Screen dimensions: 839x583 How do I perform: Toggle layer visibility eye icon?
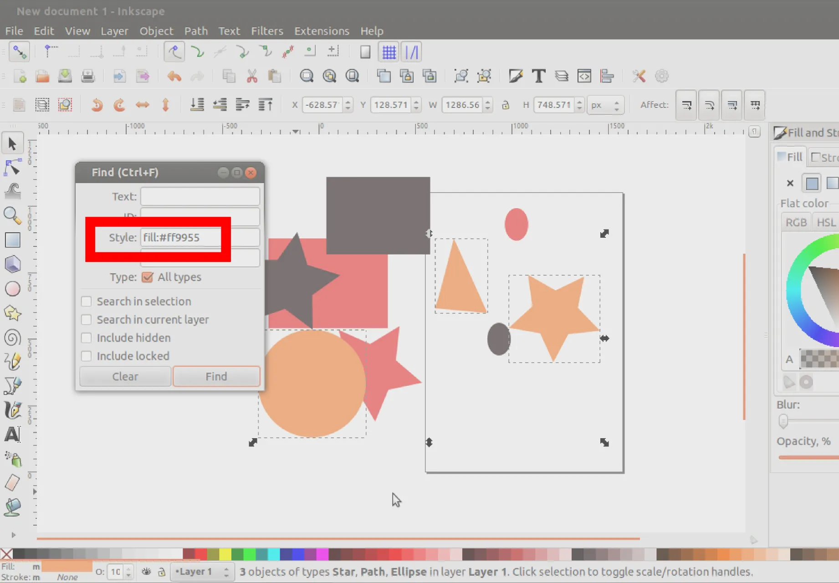click(146, 572)
